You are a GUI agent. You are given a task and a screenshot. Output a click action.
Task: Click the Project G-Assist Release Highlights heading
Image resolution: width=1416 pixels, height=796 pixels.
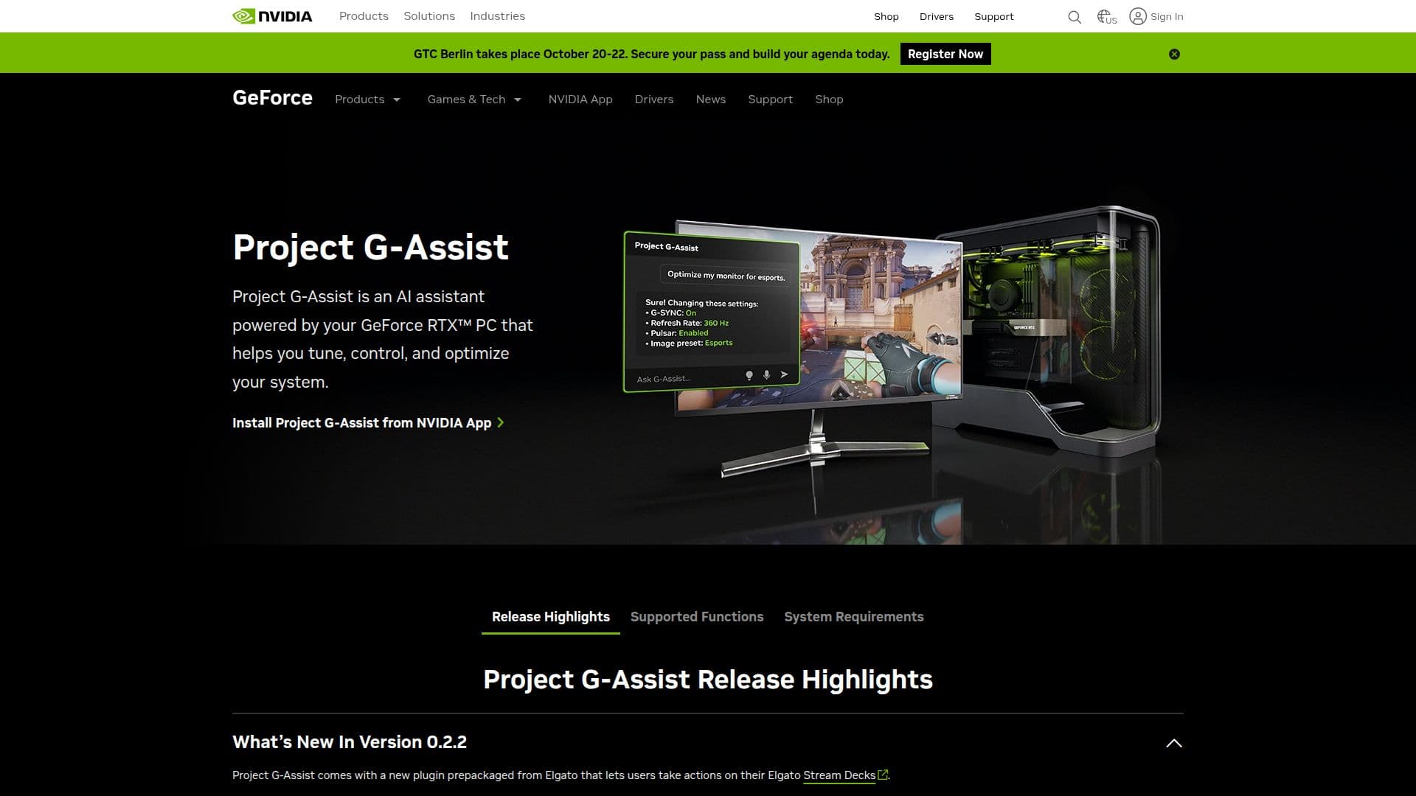[x=708, y=680]
